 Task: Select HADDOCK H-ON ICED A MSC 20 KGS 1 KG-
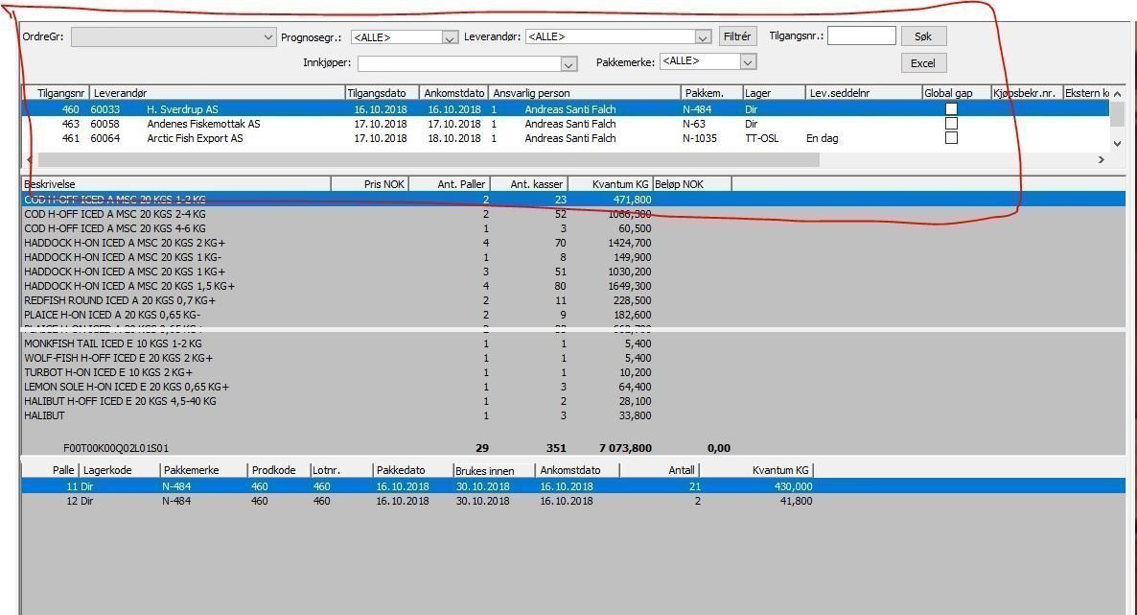pyautogui.click(x=573, y=257)
